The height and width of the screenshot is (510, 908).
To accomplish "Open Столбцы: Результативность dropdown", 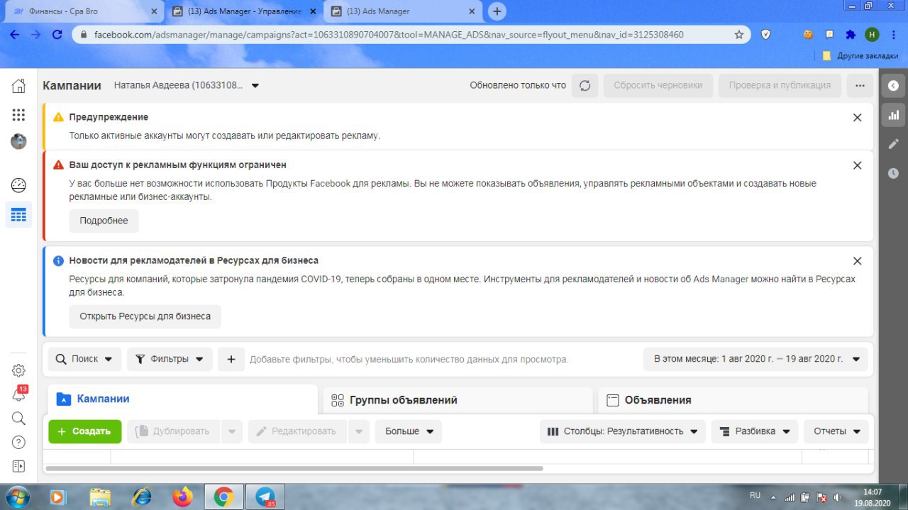I will click(x=623, y=431).
